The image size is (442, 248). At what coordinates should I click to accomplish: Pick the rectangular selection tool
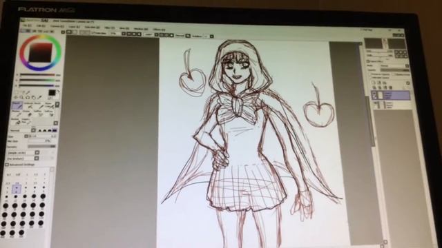tap(17, 92)
